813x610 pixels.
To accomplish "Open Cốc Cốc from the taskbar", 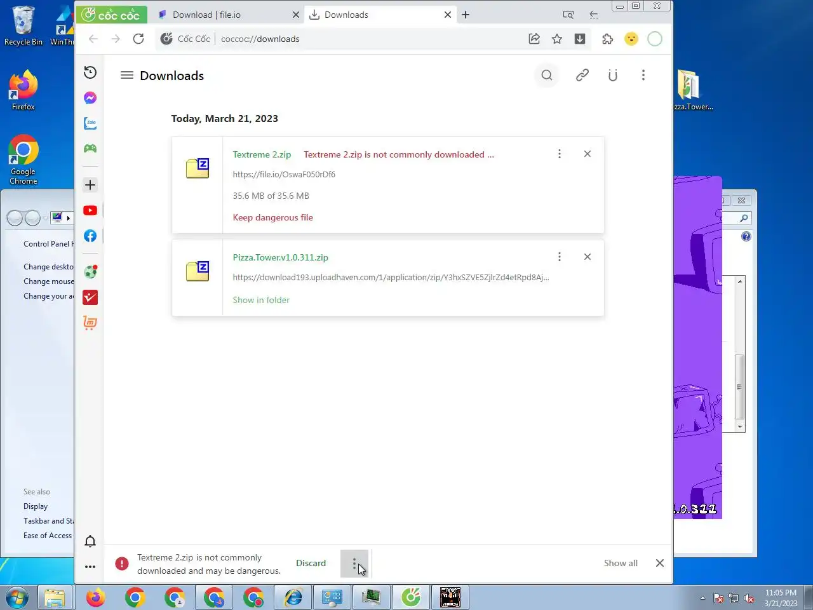I will click(x=411, y=597).
